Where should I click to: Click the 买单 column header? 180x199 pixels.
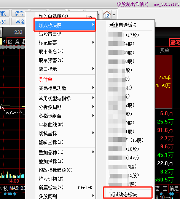pyautogui.click(x=164, y=50)
